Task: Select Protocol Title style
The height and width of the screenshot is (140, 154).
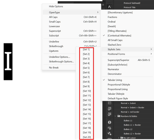Action: click(x=129, y=7)
